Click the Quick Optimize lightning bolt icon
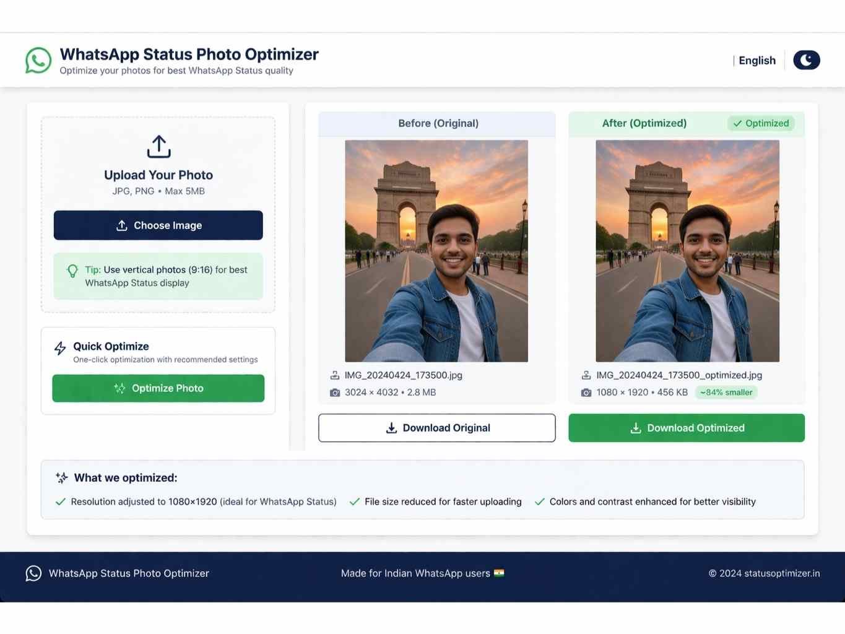Image resolution: width=845 pixels, height=634 pixels. click(60, 348)
